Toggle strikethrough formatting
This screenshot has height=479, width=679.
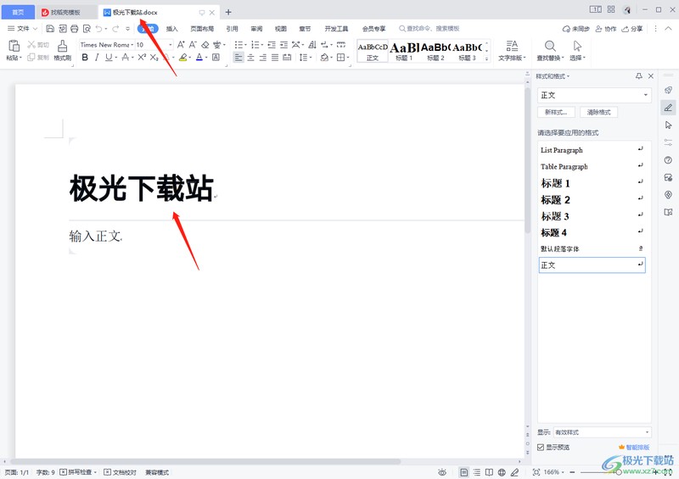(x=125, y=57)
